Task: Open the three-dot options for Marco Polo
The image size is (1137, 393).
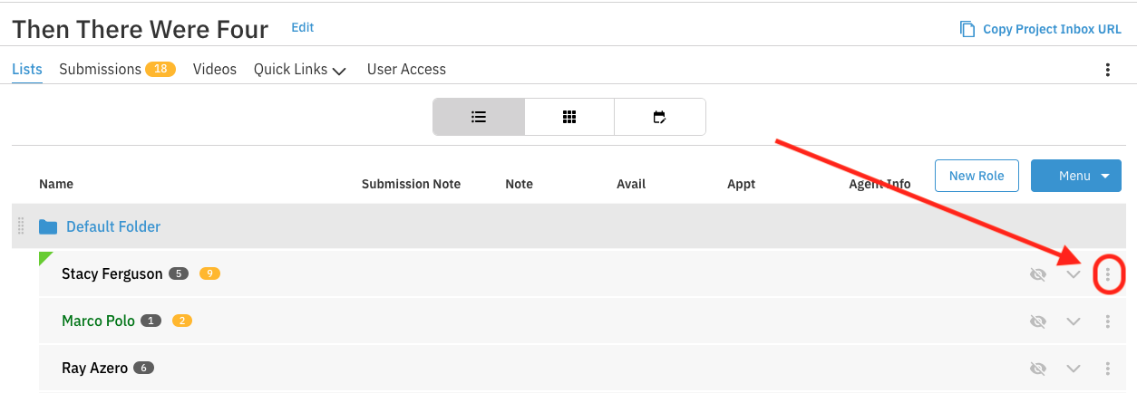Action: tap(1107, 321)
